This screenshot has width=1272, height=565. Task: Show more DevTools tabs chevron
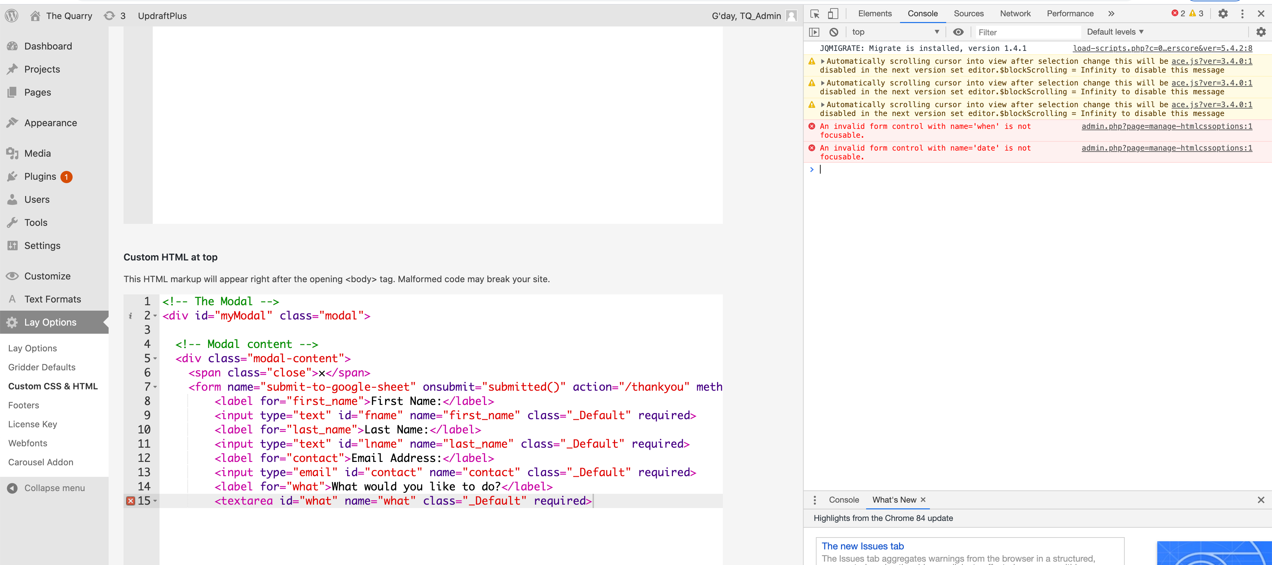pyautogui.click(x=1111, y=14)
